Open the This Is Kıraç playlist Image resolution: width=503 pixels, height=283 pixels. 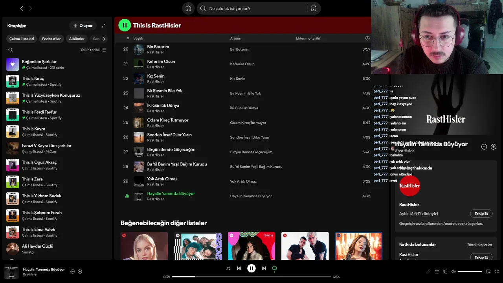[57, 81]
